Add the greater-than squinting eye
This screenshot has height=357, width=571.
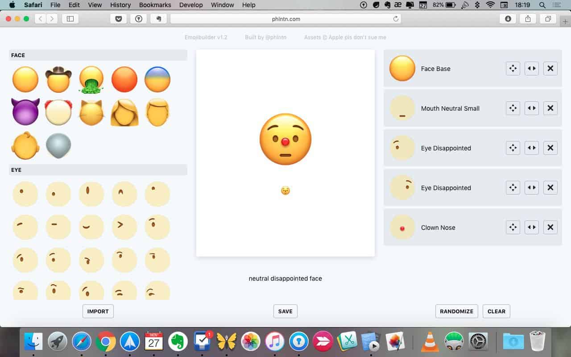[x=124, y=227]
